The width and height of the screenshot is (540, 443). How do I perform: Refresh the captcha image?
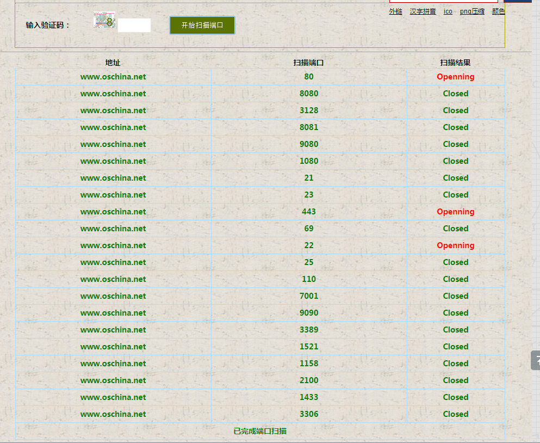pyautogui.click(x=104, y=20)
